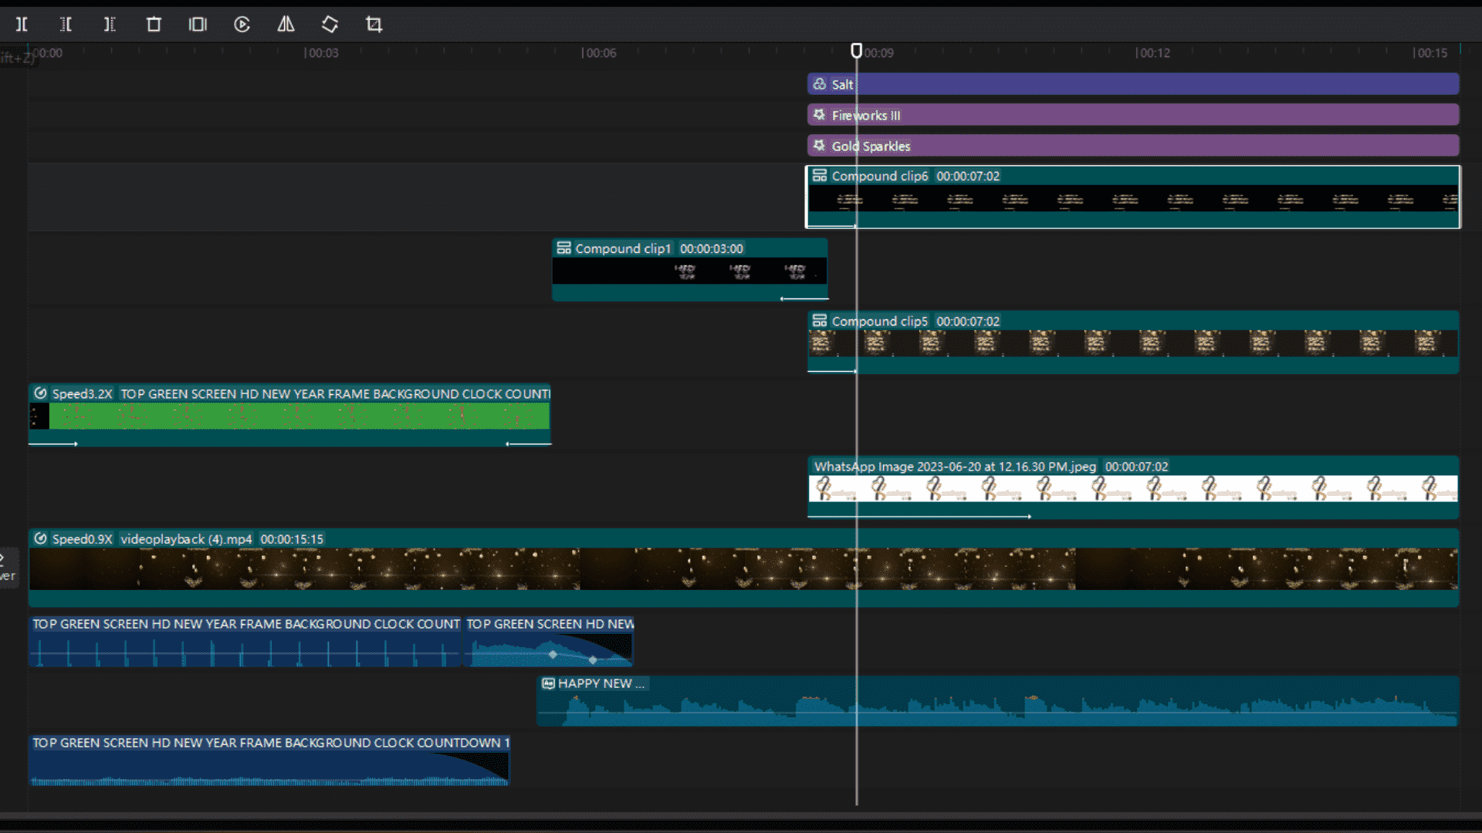The image size is (1482, 833).
Task: Click the Mirror flip icon
Action: pyautogui.click(x=286, y=25)
